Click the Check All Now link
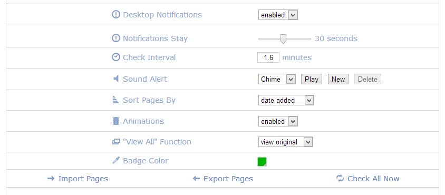Viewport: 445px width, 195px height. tap(367, 179)
